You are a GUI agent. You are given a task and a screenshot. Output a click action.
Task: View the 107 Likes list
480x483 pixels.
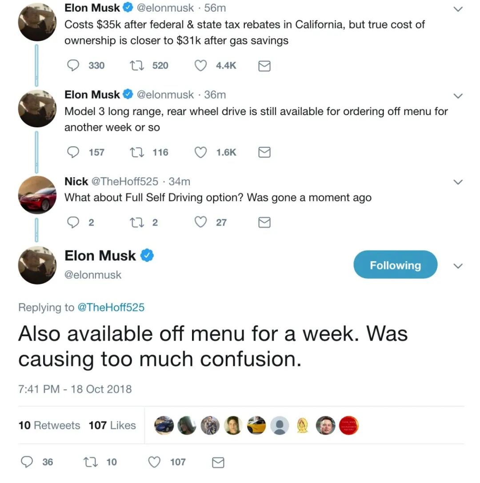click(112, 425)
